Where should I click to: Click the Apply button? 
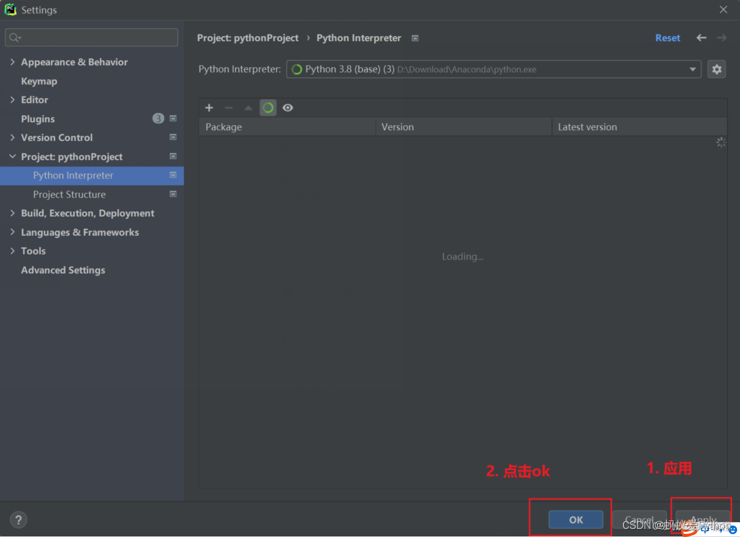[x=703, y=520]
